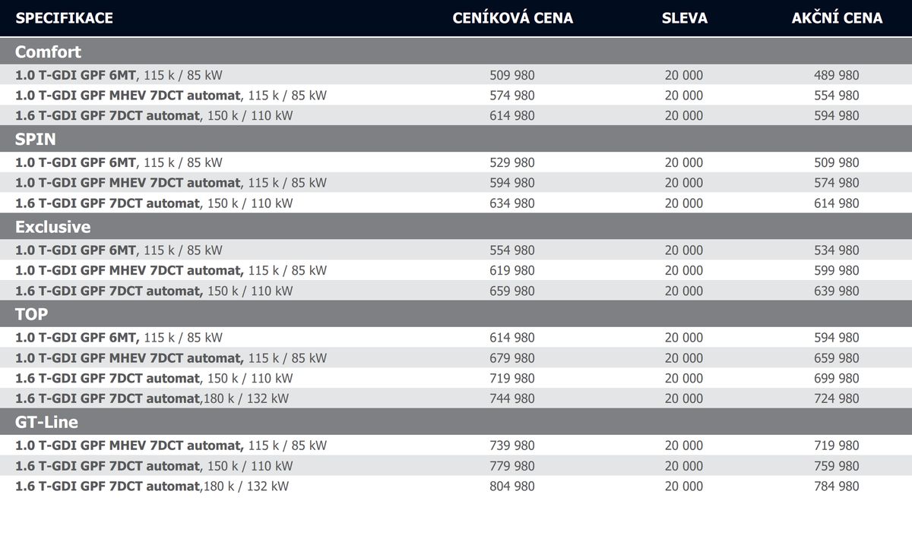Select TOP 1.6 T-GDI 180 k specification

click(152, 398)
